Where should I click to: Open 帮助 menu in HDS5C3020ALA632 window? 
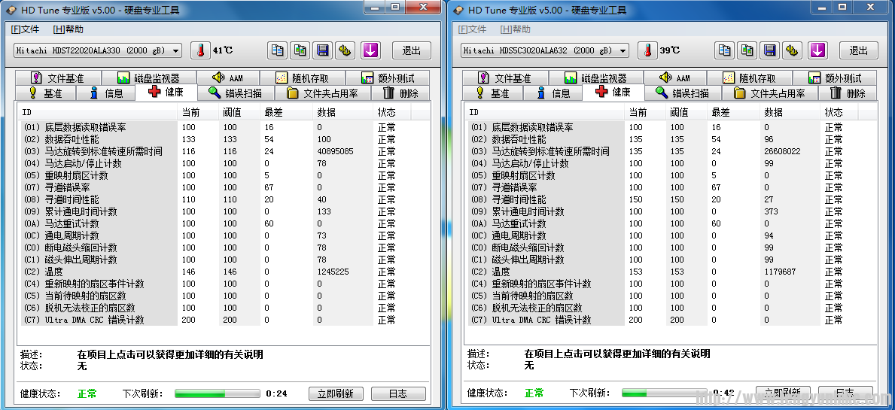click(x=516, y=29)
